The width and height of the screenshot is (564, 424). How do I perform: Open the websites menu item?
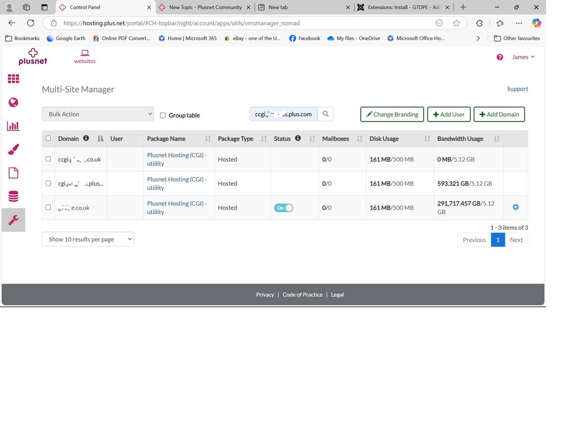click(85, 56)
